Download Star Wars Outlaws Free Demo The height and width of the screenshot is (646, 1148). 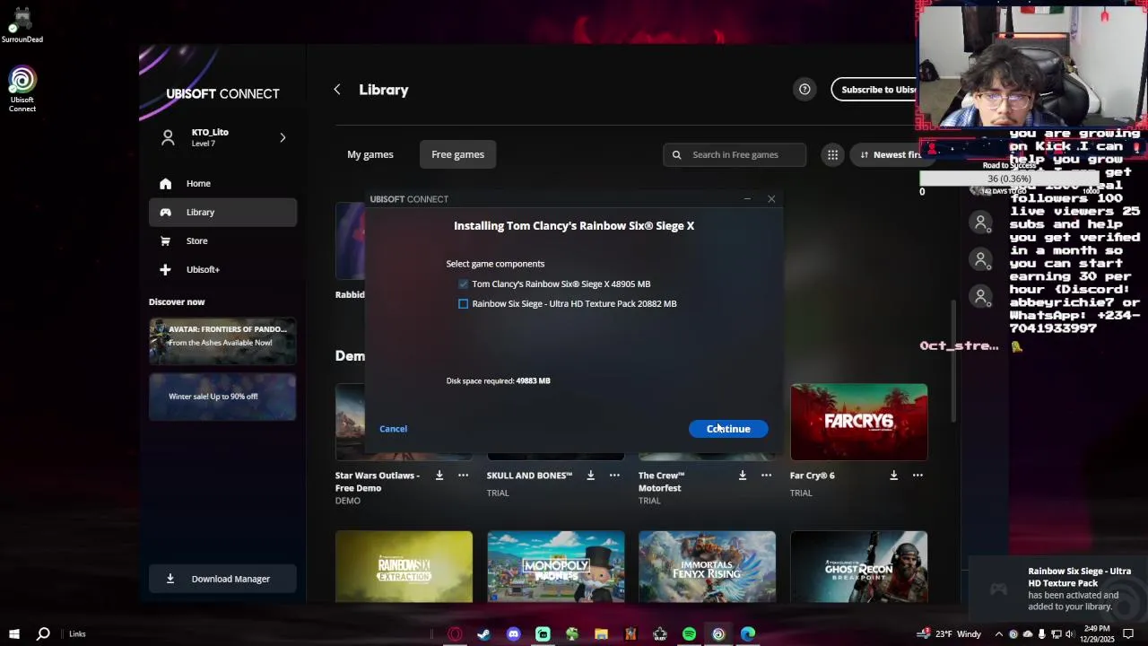click(x=439, y=476)
